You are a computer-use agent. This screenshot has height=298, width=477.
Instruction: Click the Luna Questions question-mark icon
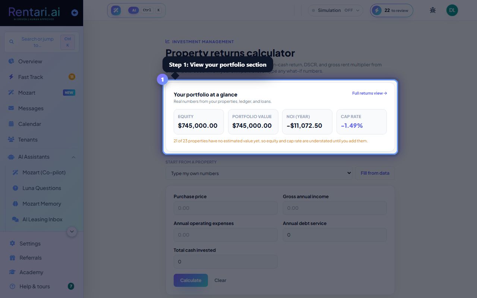[x=15, y=188]
